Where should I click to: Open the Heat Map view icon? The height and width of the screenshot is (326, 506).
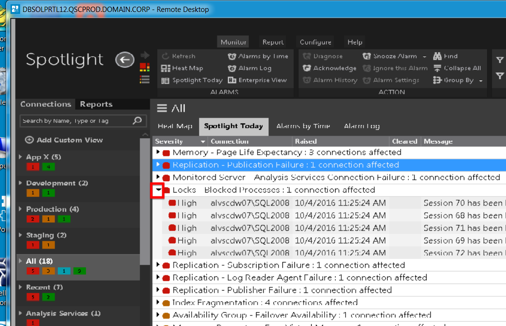click(x=166, y=68)
